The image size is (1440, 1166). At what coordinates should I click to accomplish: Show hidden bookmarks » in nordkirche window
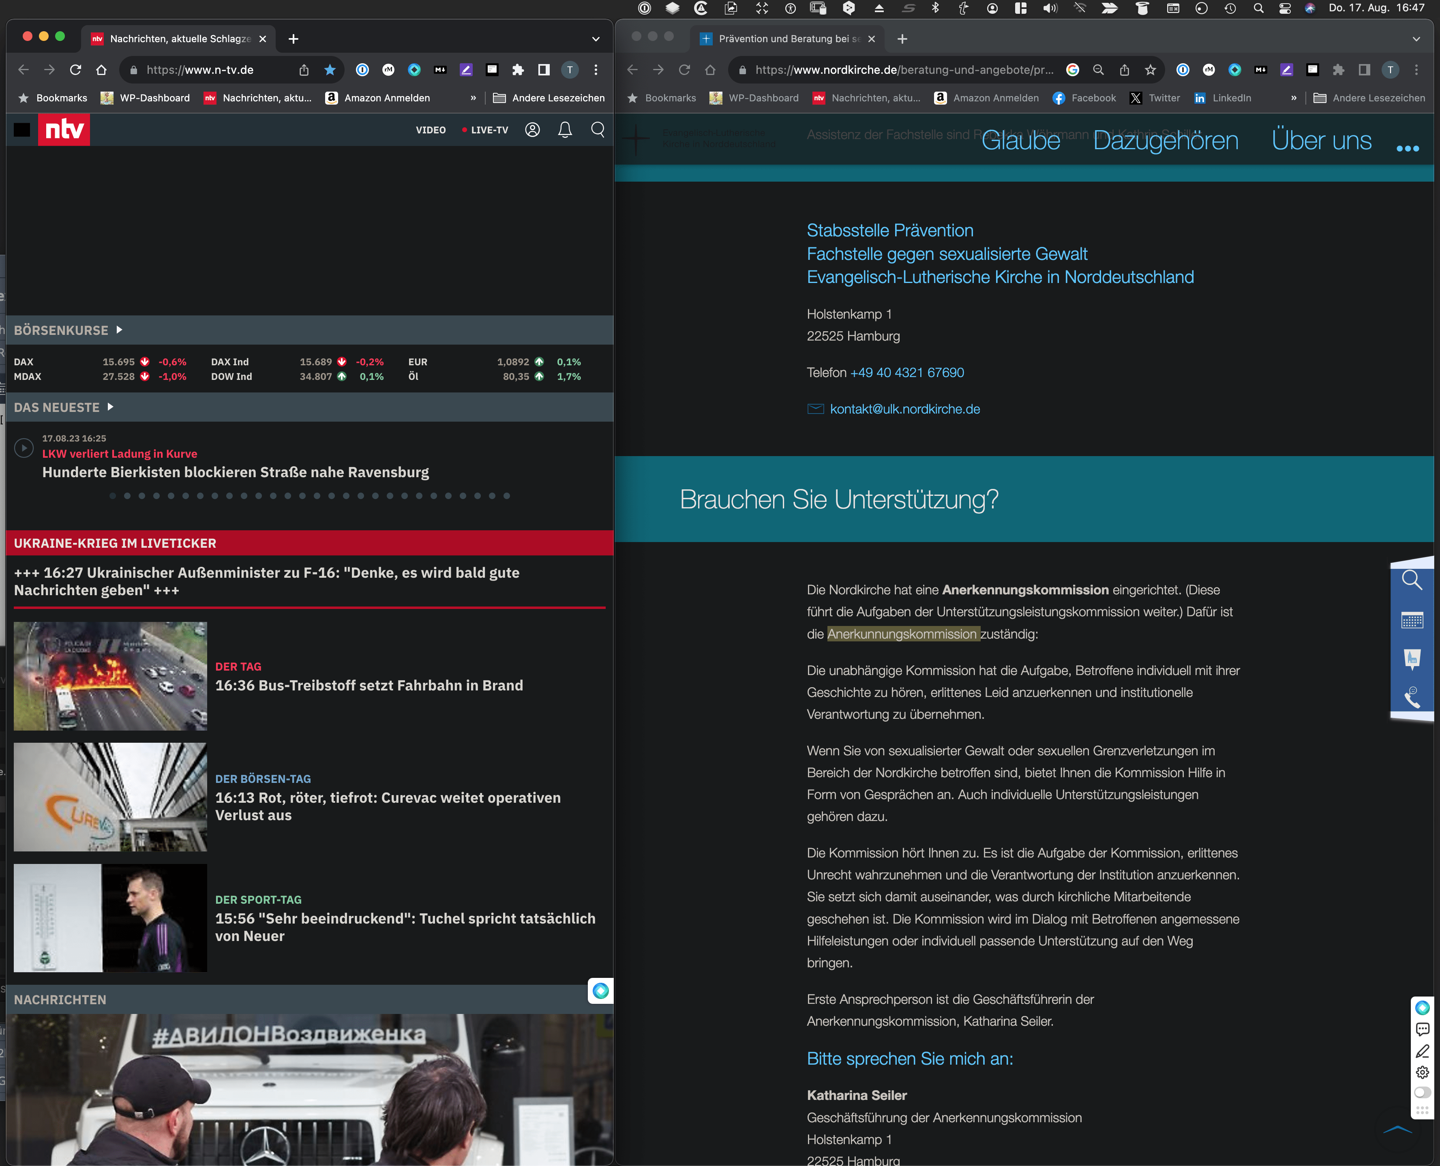click(x=1294, y=98)
